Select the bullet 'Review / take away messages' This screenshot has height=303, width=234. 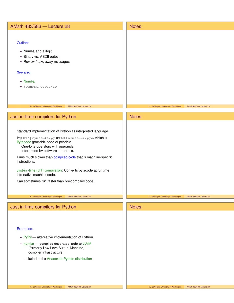click(46, 62)
